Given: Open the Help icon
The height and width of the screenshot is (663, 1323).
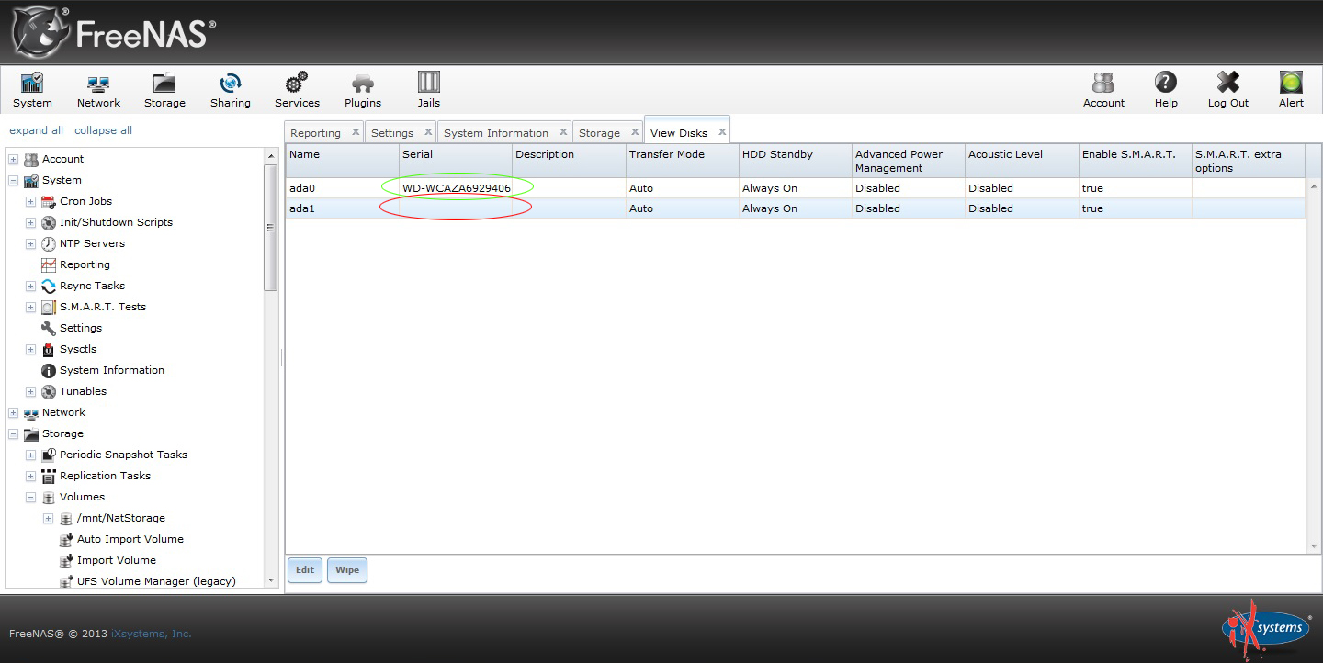Looking at the screenshot, I should (x=1166, y=90).
